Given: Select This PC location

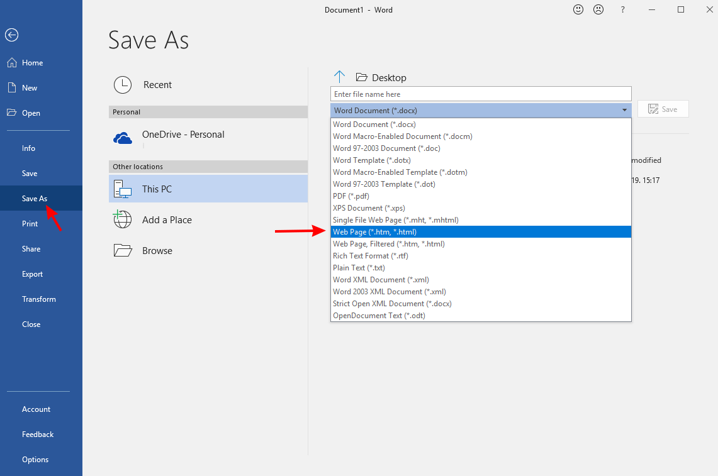Looking at the screenshot, I should click(208, 189).
